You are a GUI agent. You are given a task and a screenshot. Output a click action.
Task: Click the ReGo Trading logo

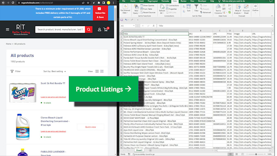pyautogui.click(x=21, y=29)
